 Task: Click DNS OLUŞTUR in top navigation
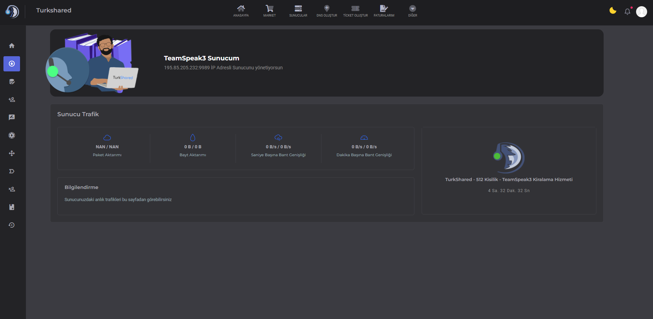pyautogui.click(x=327, y=11)
